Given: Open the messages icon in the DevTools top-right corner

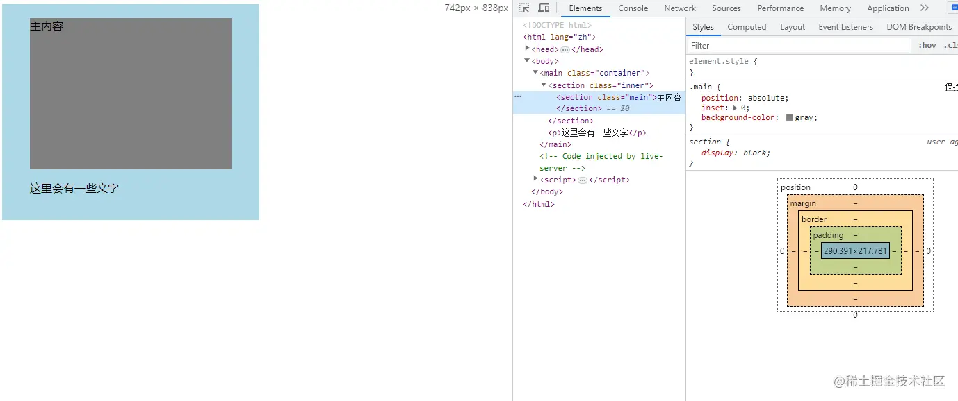Looking at the screenshot, I should tap(954, 8).
